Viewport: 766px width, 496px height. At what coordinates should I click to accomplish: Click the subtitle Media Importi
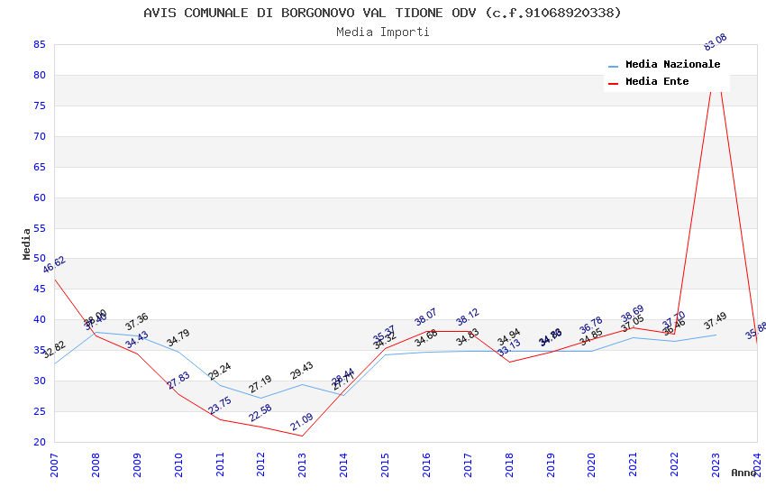pyautogui.click(x=383, y=32)
